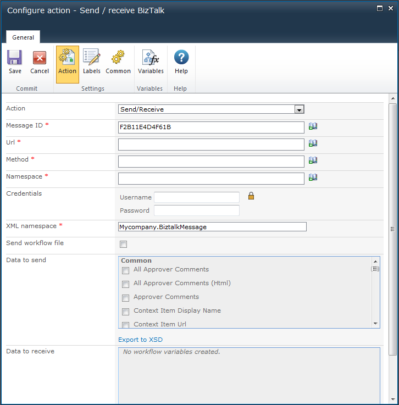This screenshot has width=399, height=405.
Task: Check Approver Comments option
Action: 125,298
